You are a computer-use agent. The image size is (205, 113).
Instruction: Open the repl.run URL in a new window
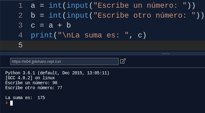(123, 61)
